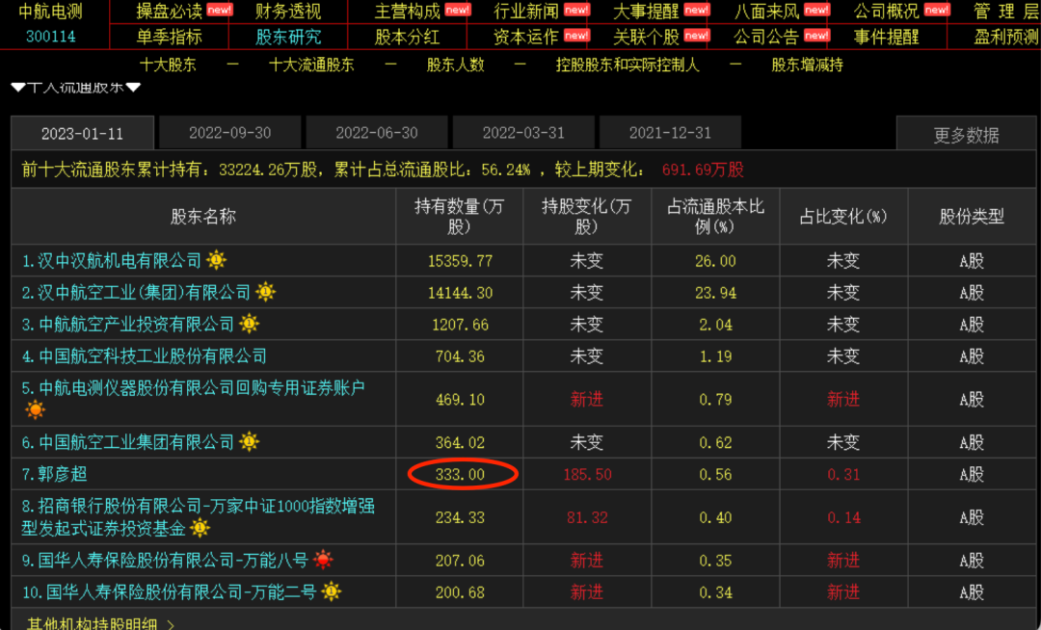Click the 更多数据 button

pos(966,135)
